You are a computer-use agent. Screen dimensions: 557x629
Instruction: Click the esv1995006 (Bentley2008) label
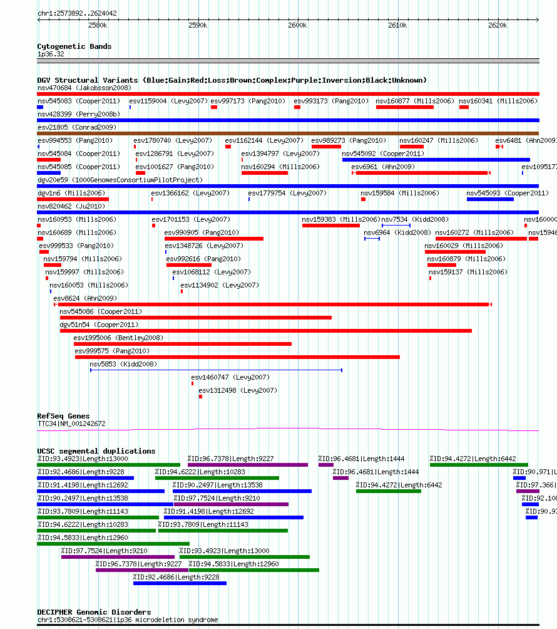point(118,338)
